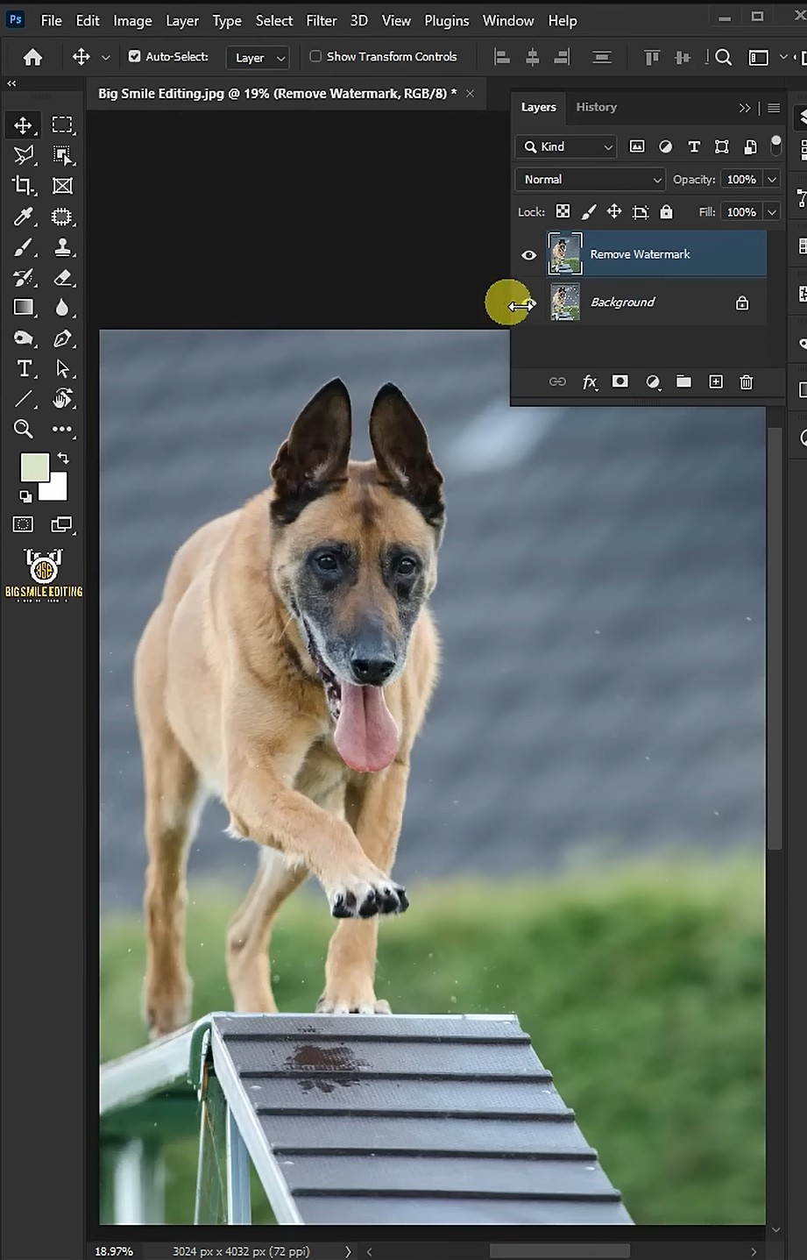Select the Gradient tool
Viewport: 807px width, 1260px height.
(x=24, y=308)
